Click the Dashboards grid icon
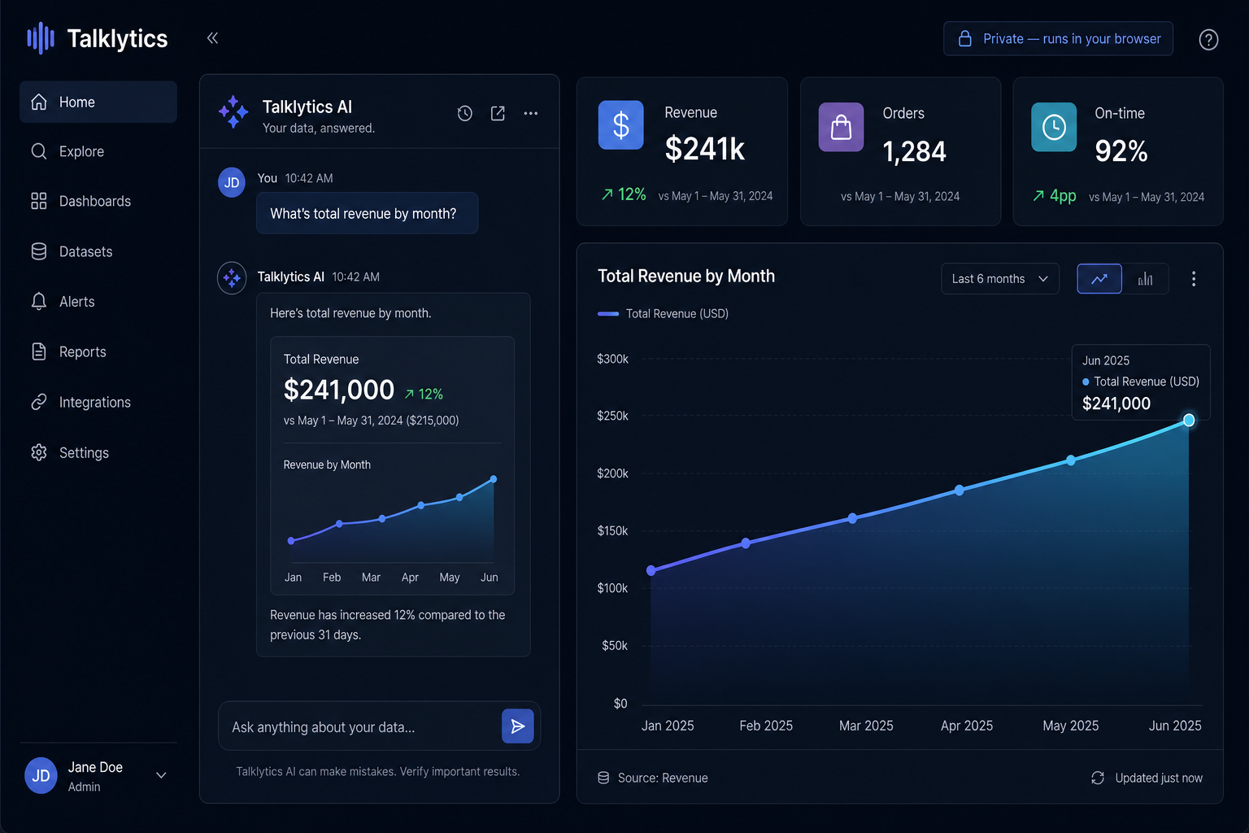The height and width of the screenshot is (833, 1249). click(39, 201)
